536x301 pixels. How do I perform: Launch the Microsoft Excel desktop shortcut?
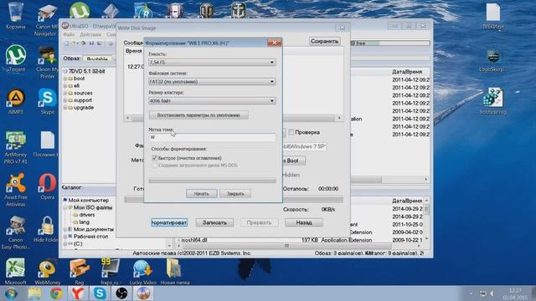pos(15,271)
